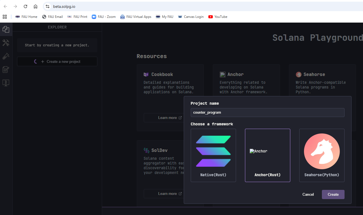The height and width of the screenshot is (215, 363).
Task: Click Learn more under Cookbook
Action: point(170,118)
